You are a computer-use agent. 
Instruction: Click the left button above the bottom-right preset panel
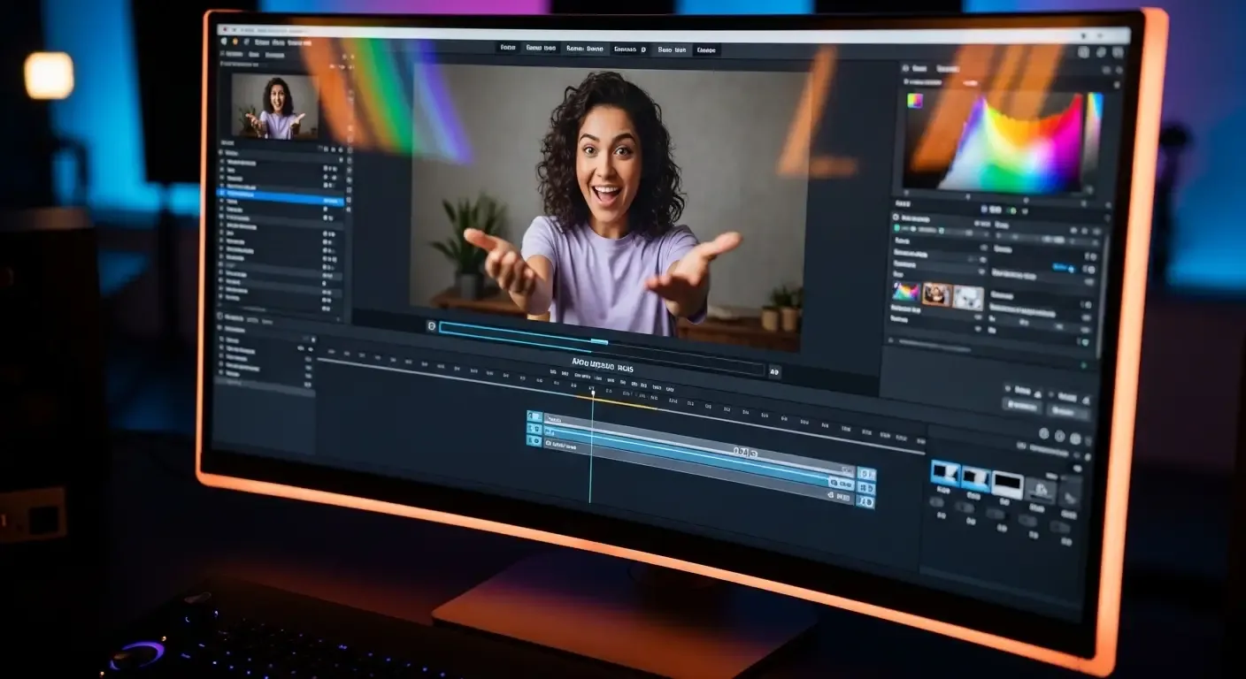(1020, 405)
